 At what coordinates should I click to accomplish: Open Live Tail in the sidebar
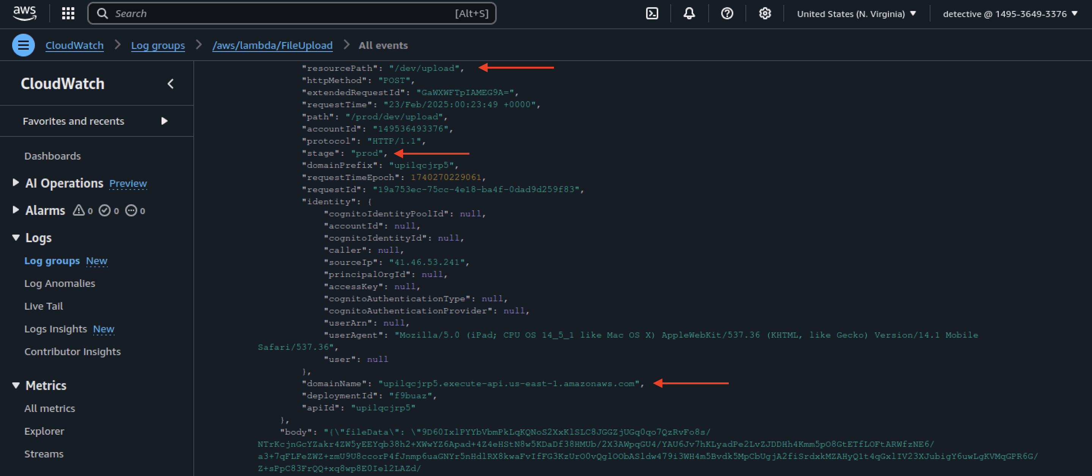(44, 306)
